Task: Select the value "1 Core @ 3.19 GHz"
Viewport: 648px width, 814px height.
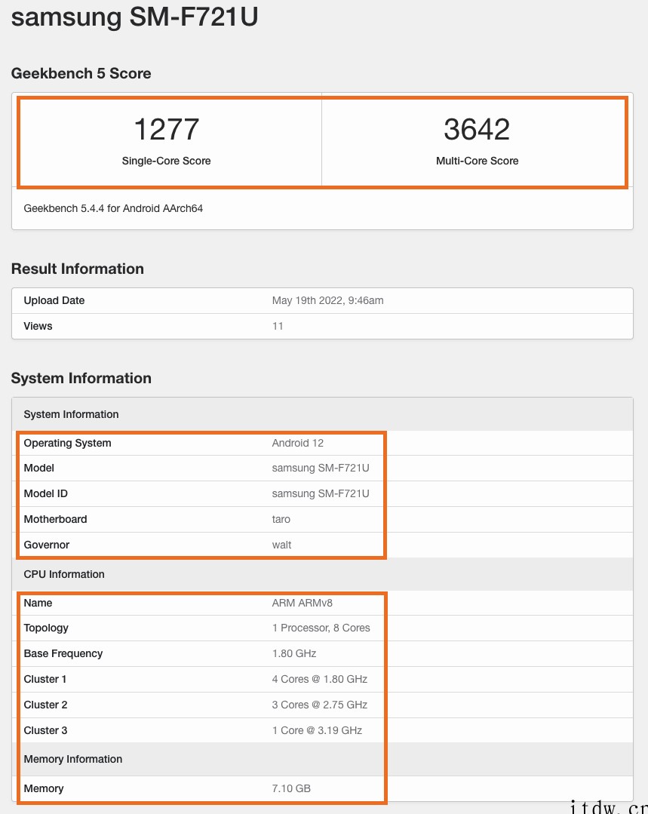Action: pos(317,730)
